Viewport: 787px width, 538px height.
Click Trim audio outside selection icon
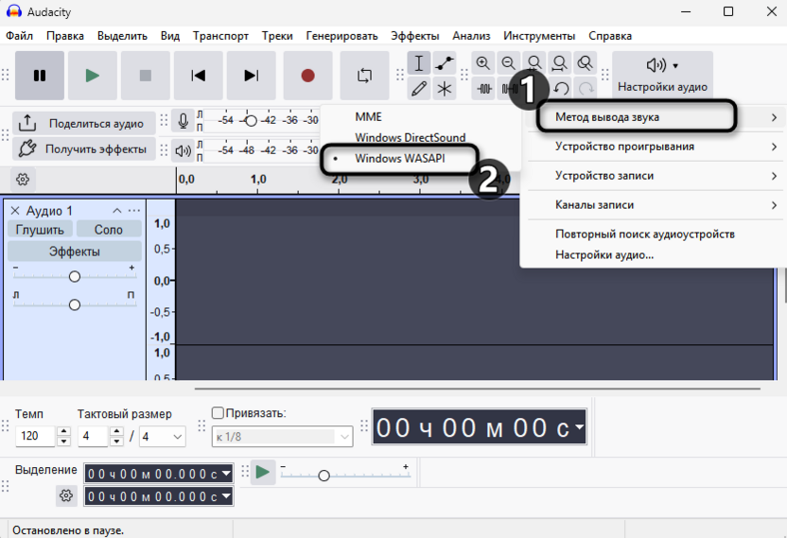tap(484, 89)
